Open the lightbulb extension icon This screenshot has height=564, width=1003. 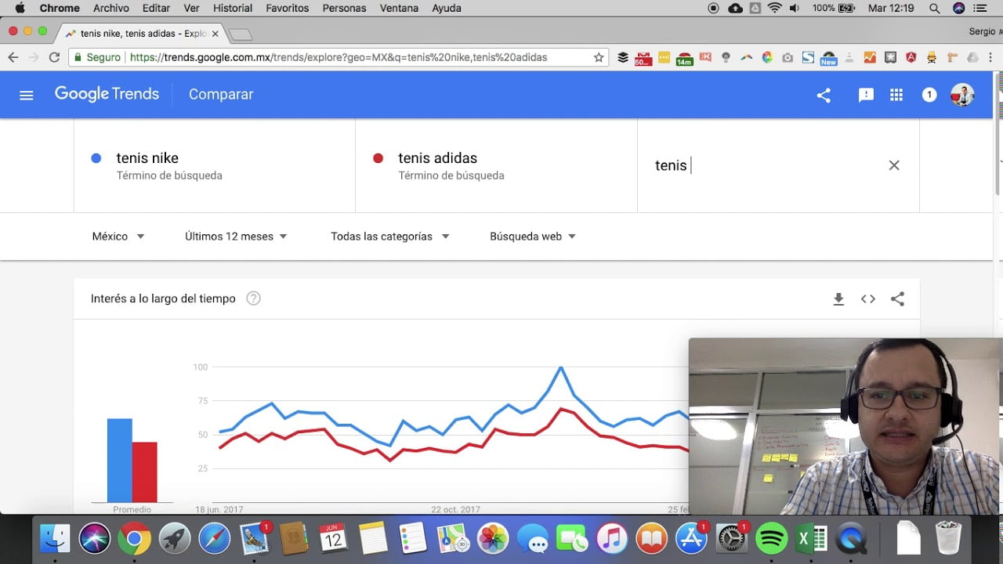[x=726, y=57]
